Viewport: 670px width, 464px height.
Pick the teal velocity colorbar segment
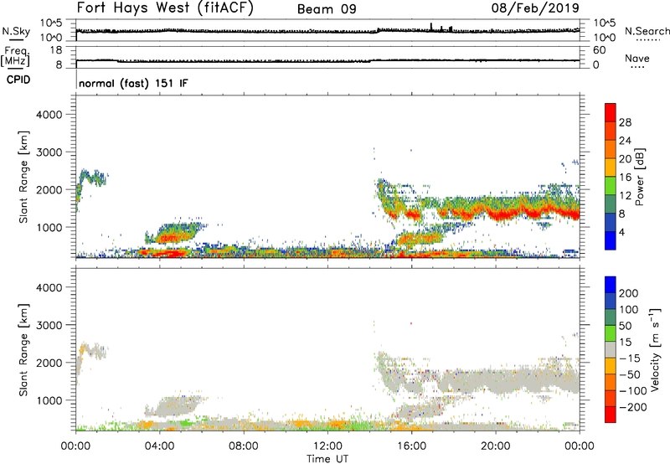pos(611,317)
